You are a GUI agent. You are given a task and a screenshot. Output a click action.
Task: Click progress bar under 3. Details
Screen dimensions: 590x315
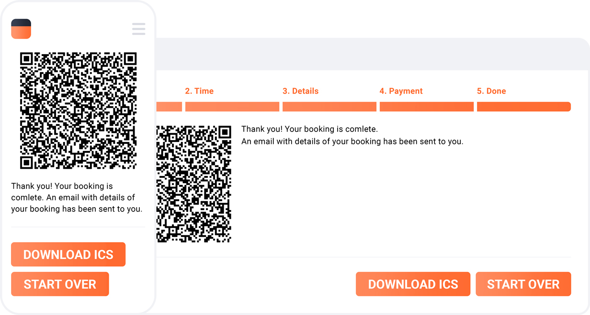point(329,106)
